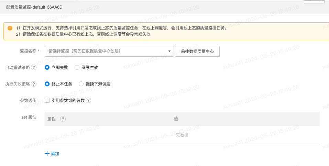Open help icon beside 引用参数组的参数
The height and width of the screenshot is (166, 329).
coord(88,100)
